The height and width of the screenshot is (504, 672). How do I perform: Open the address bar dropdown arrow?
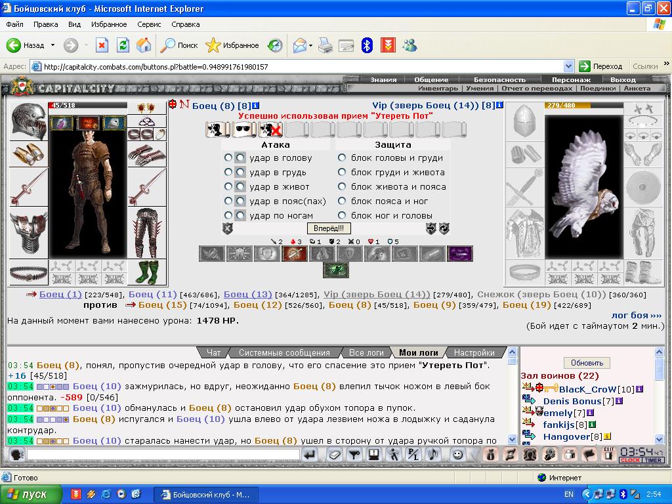tap(569, 66)
